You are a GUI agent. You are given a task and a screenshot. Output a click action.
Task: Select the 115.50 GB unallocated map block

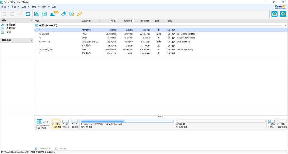(x=221, y=124)
